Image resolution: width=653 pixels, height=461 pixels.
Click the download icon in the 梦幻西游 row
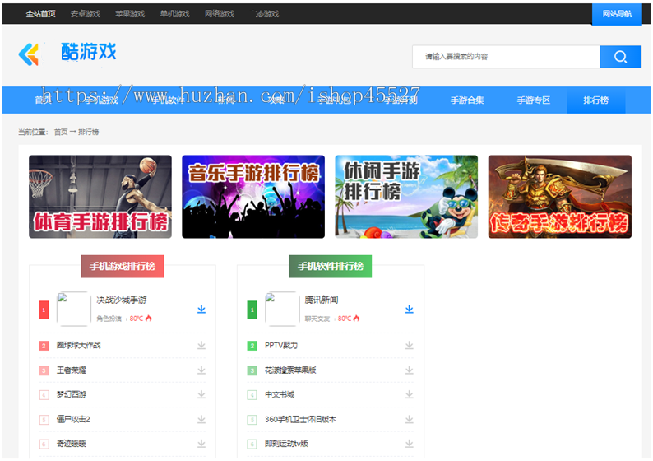201,394
